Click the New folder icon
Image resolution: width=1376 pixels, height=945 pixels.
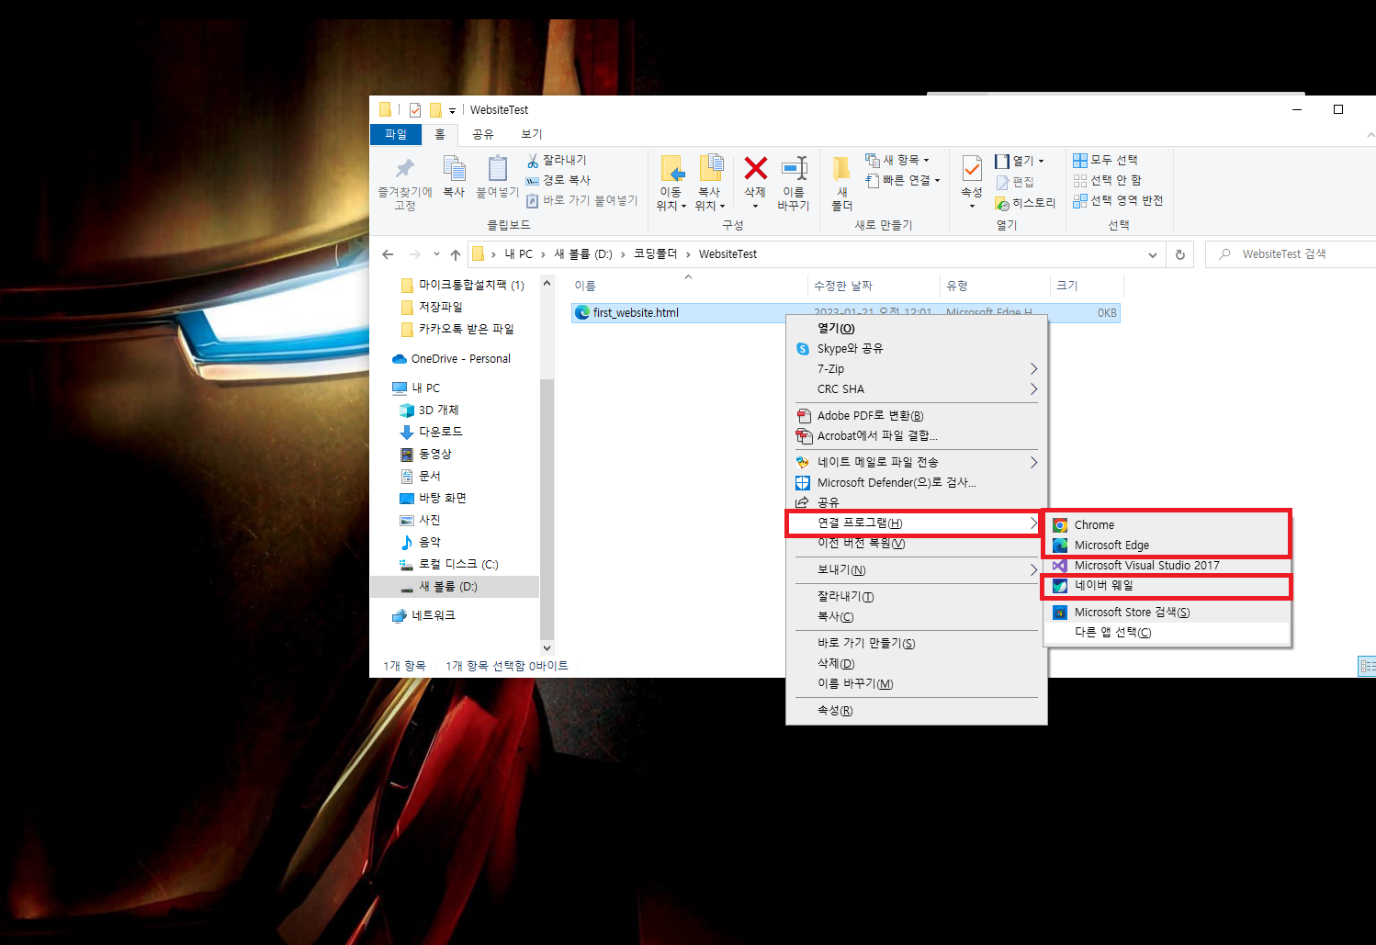click(841, 169)
